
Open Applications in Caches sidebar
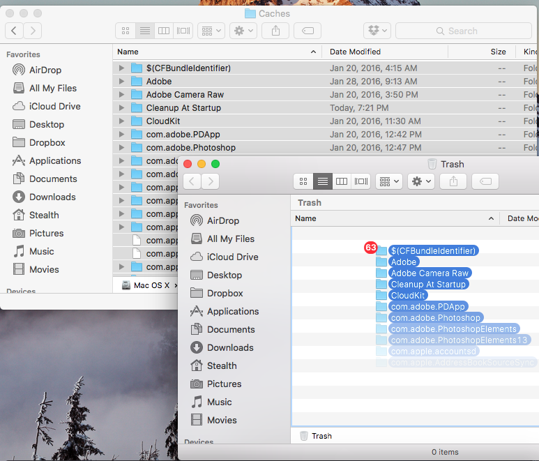tap(47, 161)
